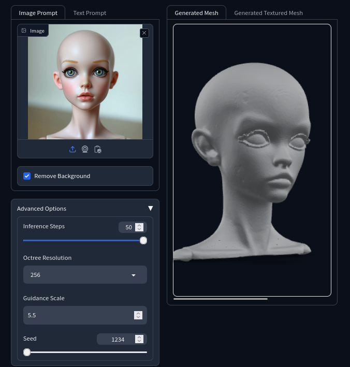Click the Inference Steps slider handle
Screen dimensions: 350x367
coord(143,240)
